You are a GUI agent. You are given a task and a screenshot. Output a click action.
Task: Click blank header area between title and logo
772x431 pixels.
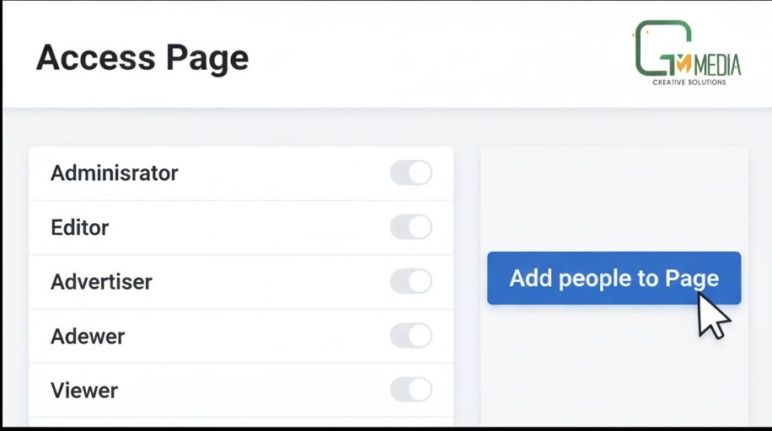click(x=438, y=58)
